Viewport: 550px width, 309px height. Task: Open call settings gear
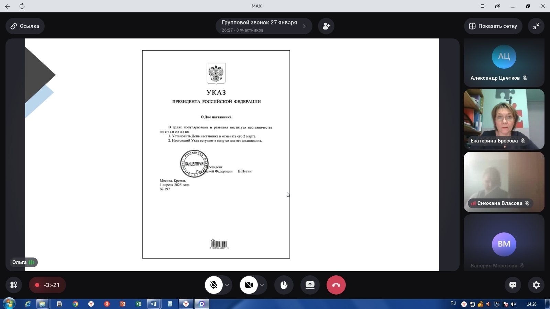click(x=536, y=285)
